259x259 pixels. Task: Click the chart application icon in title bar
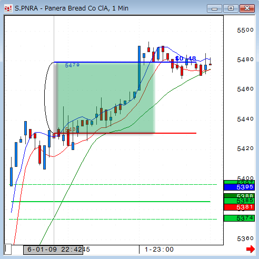tap(8, 8)
